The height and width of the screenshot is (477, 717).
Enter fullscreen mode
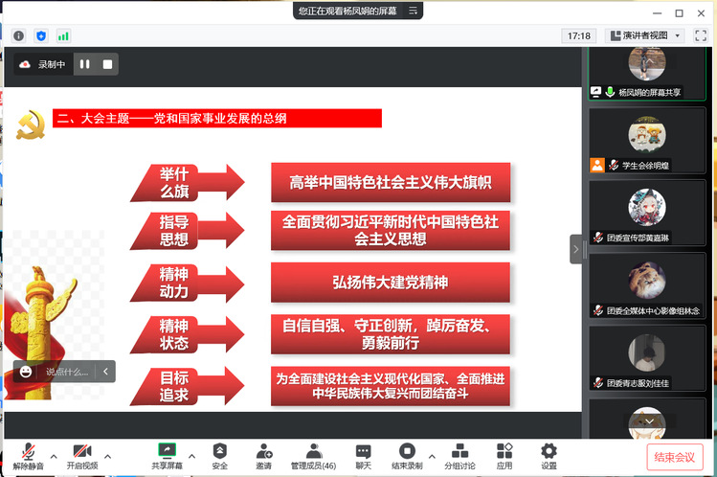coord(701,35)
